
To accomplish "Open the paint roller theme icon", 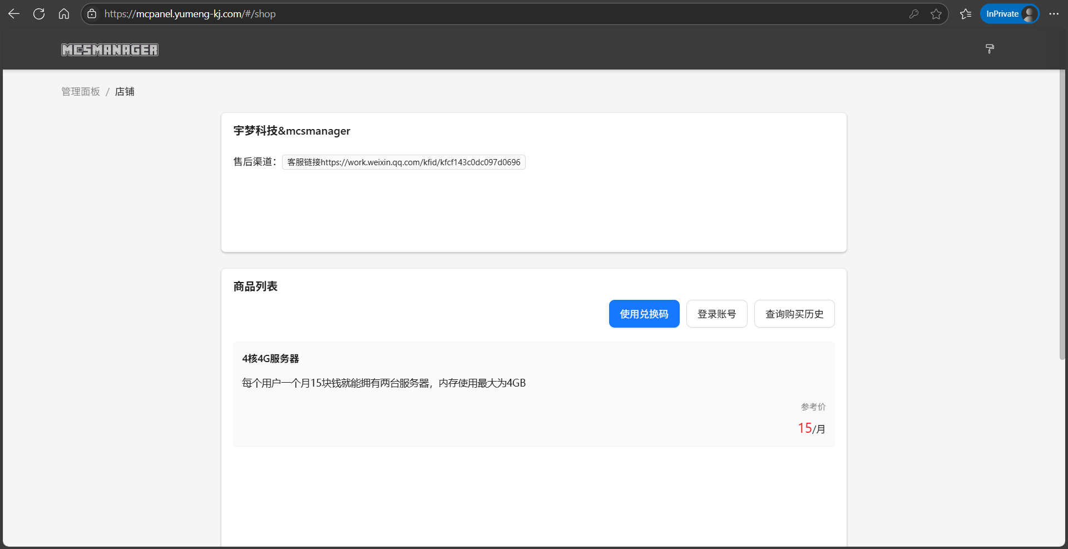I will 990,49.
